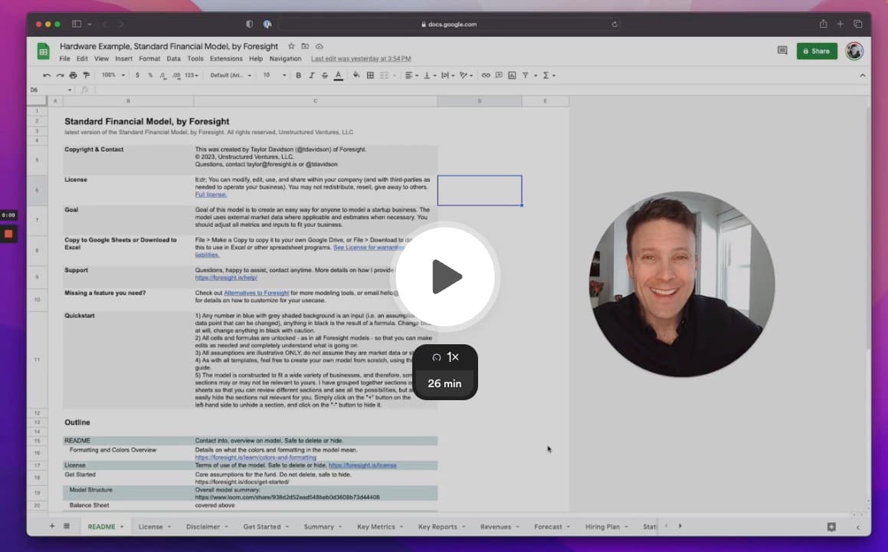Open the Full license link
888x552 pixels.
[211, 195]
